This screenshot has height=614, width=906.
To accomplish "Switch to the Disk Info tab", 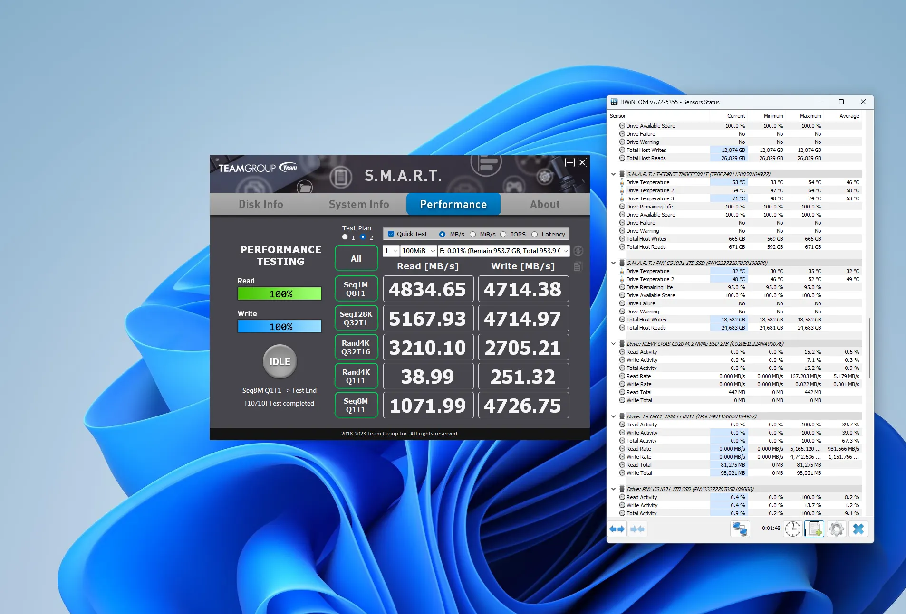I will pos(260,204).
